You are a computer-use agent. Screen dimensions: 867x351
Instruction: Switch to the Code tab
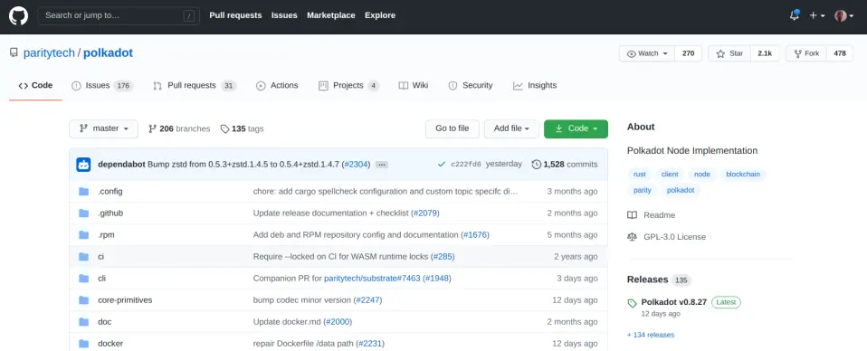[x=35, y=86]
